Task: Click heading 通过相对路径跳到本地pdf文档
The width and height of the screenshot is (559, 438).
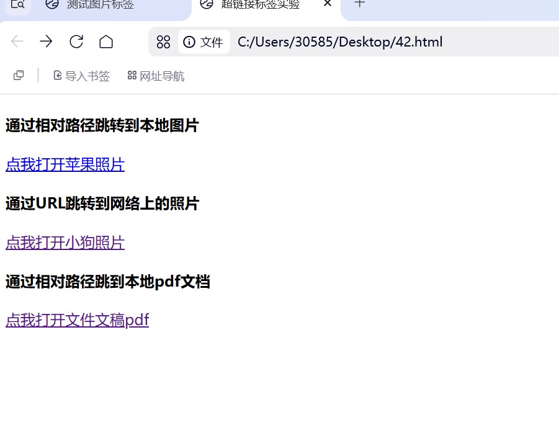Action: pos(108,282)
